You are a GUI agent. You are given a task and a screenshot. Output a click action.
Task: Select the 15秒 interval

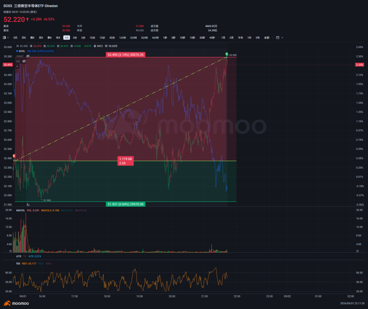coord(192,37)
